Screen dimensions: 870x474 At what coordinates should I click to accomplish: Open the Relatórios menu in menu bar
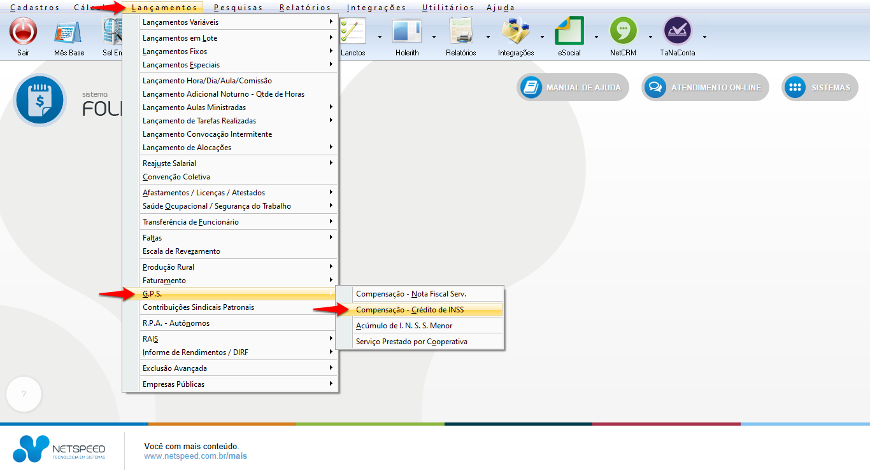304,8
